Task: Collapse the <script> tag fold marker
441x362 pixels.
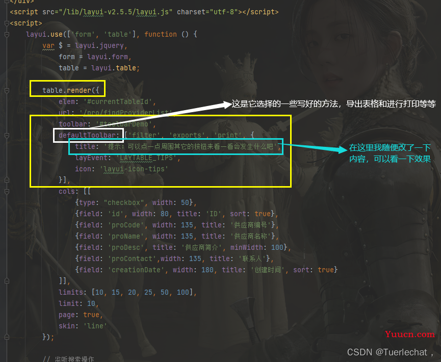Action: (7, 23)
